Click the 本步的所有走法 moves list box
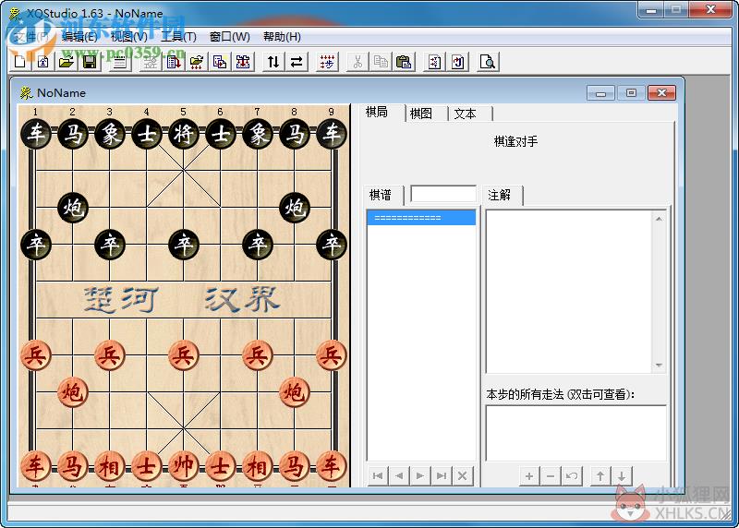 tap(576, 433)
